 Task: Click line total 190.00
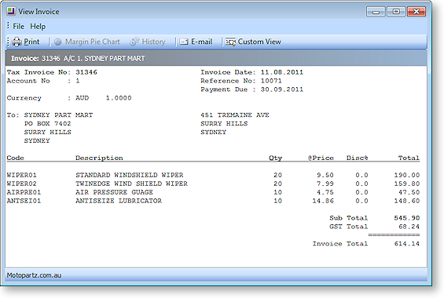[406, 175]
